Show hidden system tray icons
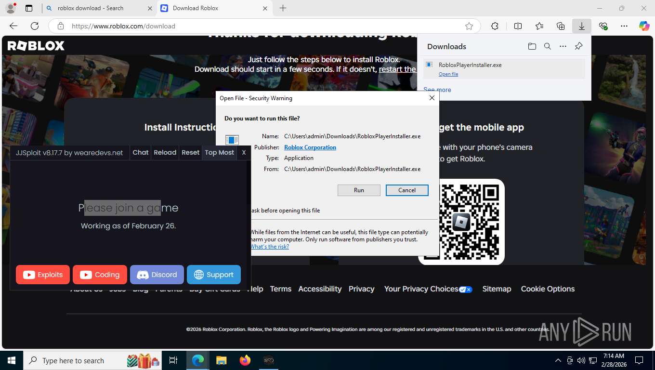Viewport: 655px width, 370px height. (x=558, y=360)
